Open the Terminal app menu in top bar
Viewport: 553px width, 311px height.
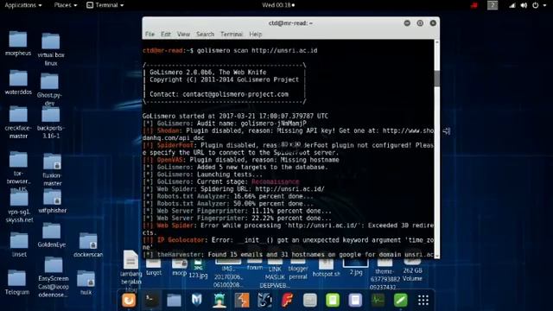point(105,5)
